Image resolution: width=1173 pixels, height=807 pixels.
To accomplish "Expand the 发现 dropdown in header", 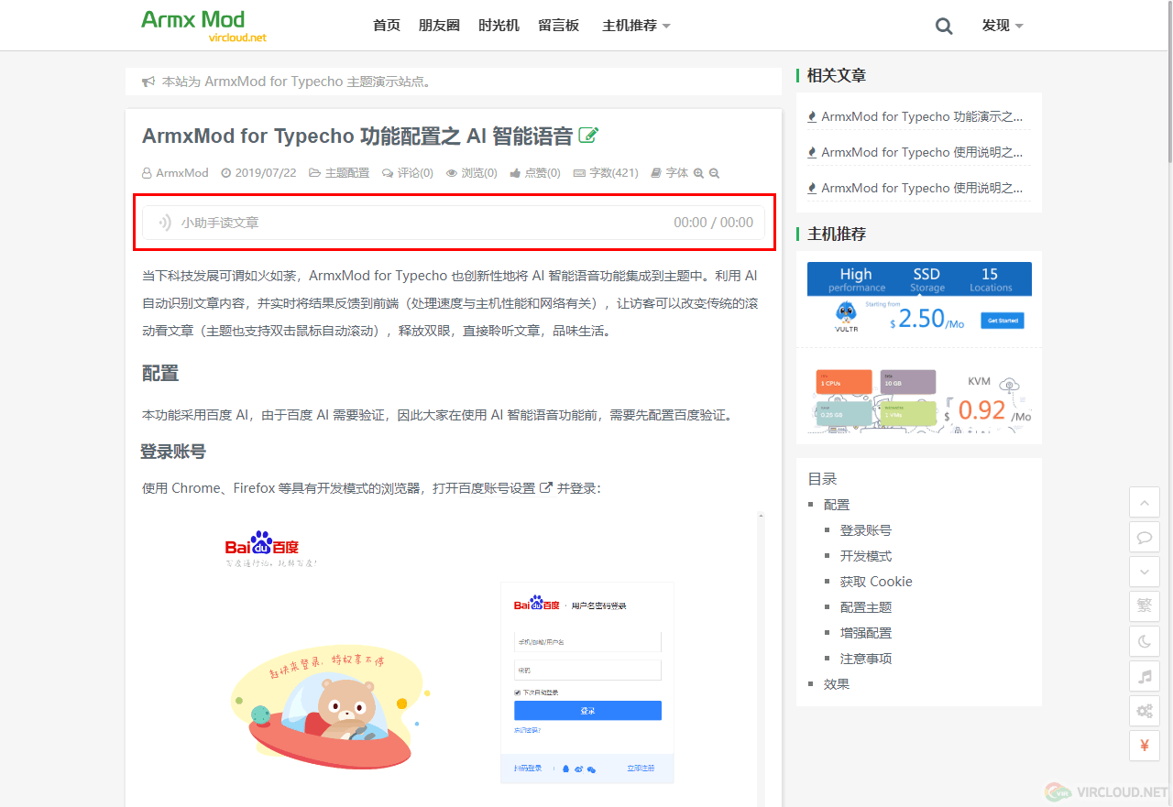I will pos(1003,26).
